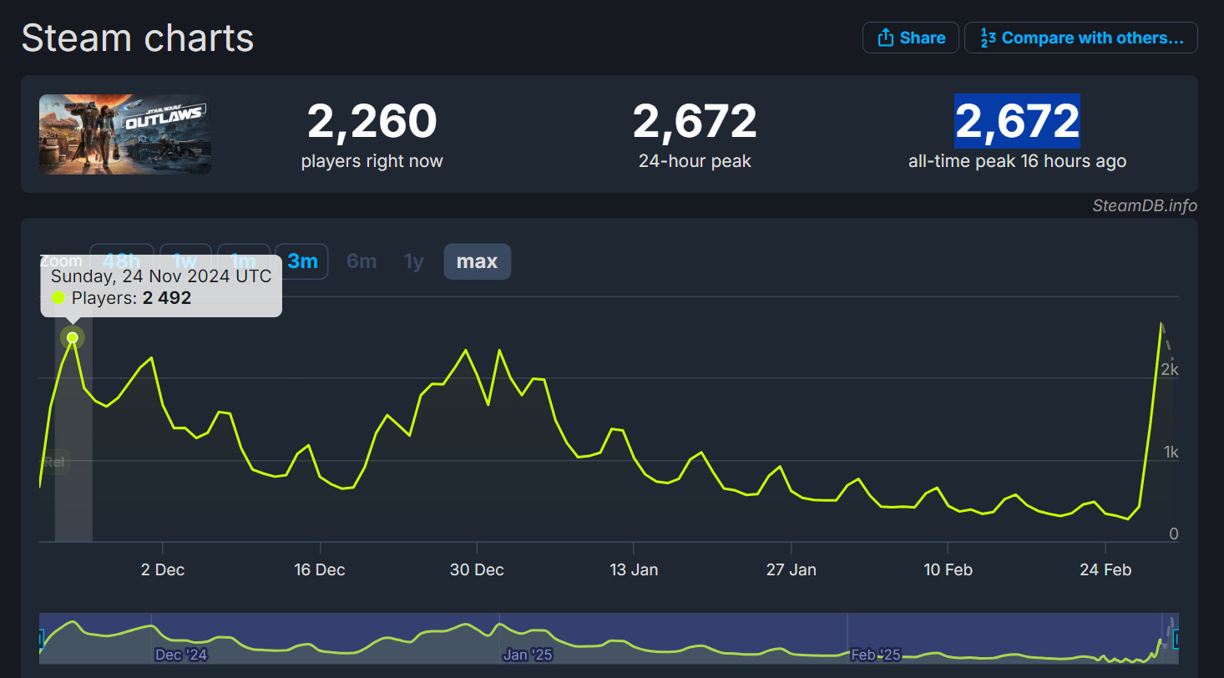Click the Share button
Viewport: 1224px width, 678px height.
point(910,38)
